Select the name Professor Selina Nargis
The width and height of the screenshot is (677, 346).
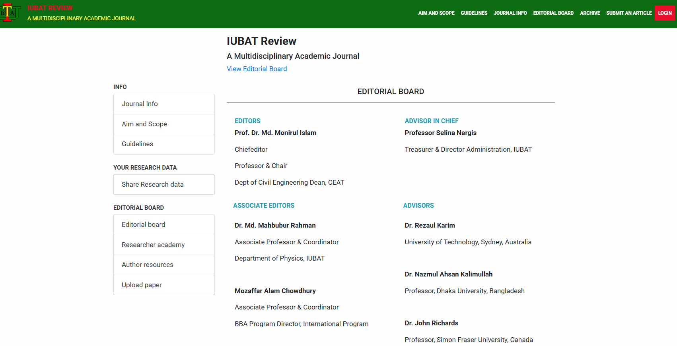click(x=440, y=133)
